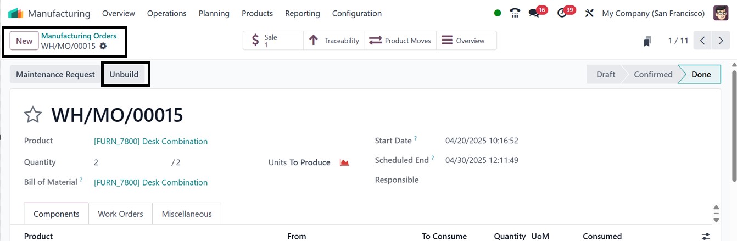Open the chat messages icon
The height and width of the screenshot is (241, 737).
pos(534,13)
